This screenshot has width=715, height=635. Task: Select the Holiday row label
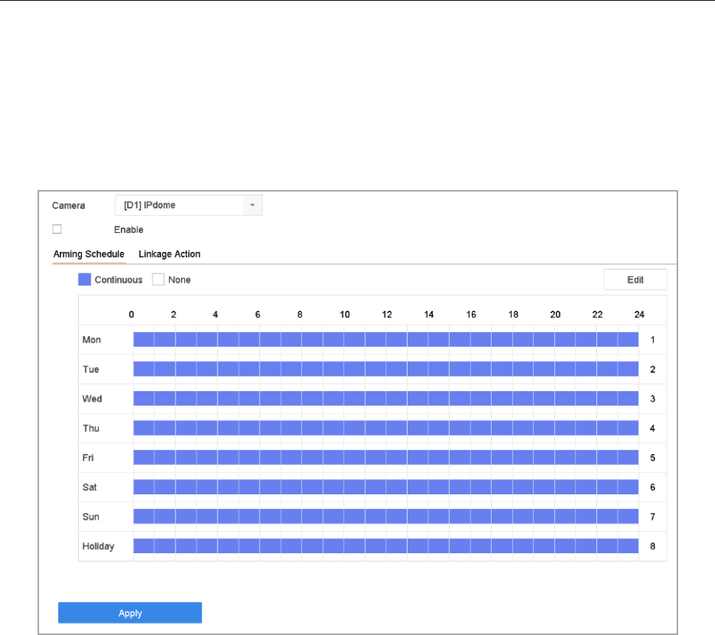point(98,546)
